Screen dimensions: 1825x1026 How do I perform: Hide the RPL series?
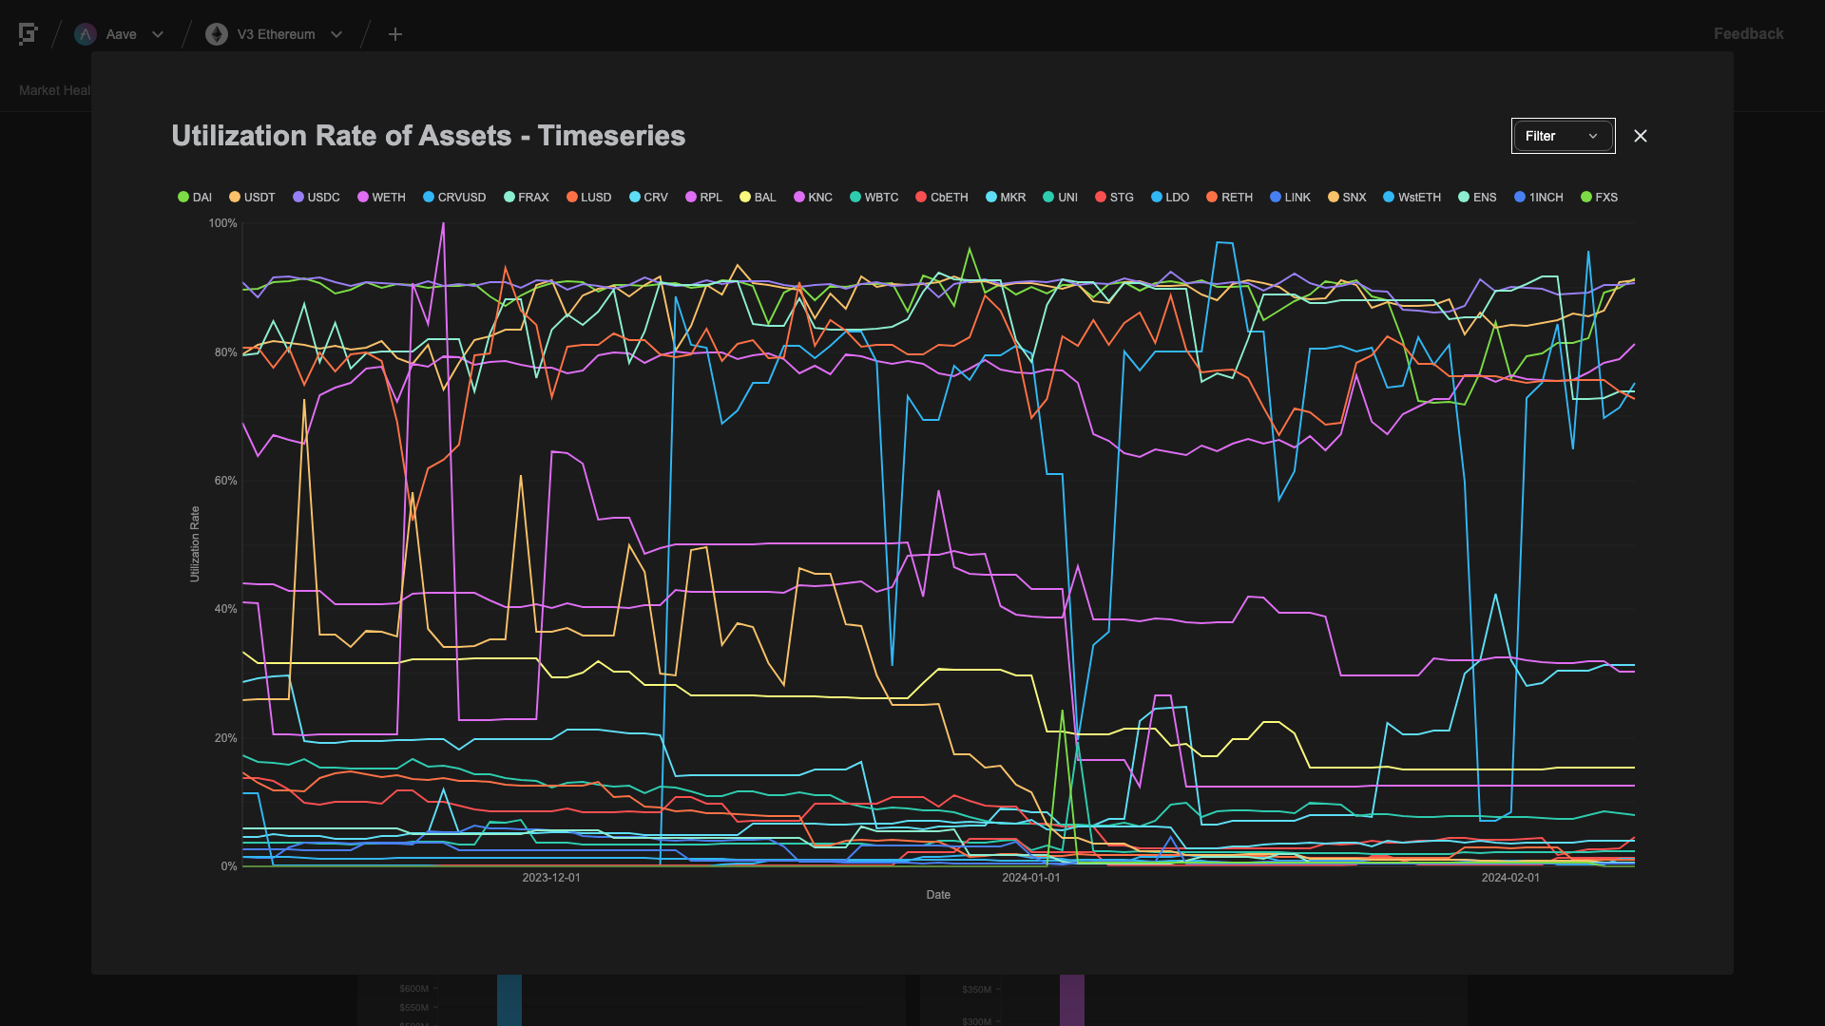click(x=704, y=198)
